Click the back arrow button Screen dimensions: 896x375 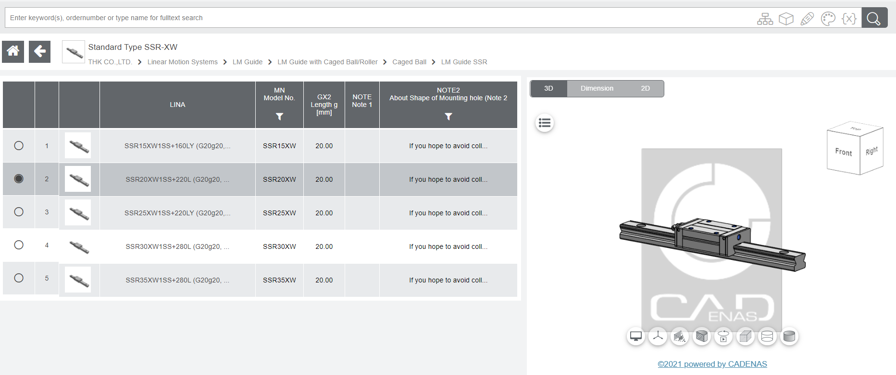pos(40,51)
